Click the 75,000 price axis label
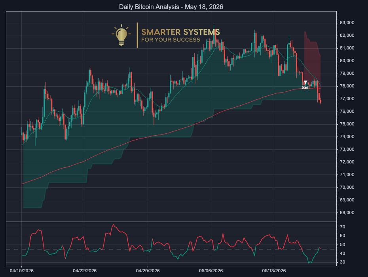The width and height of the screenshot is (368, 277). 347,124
